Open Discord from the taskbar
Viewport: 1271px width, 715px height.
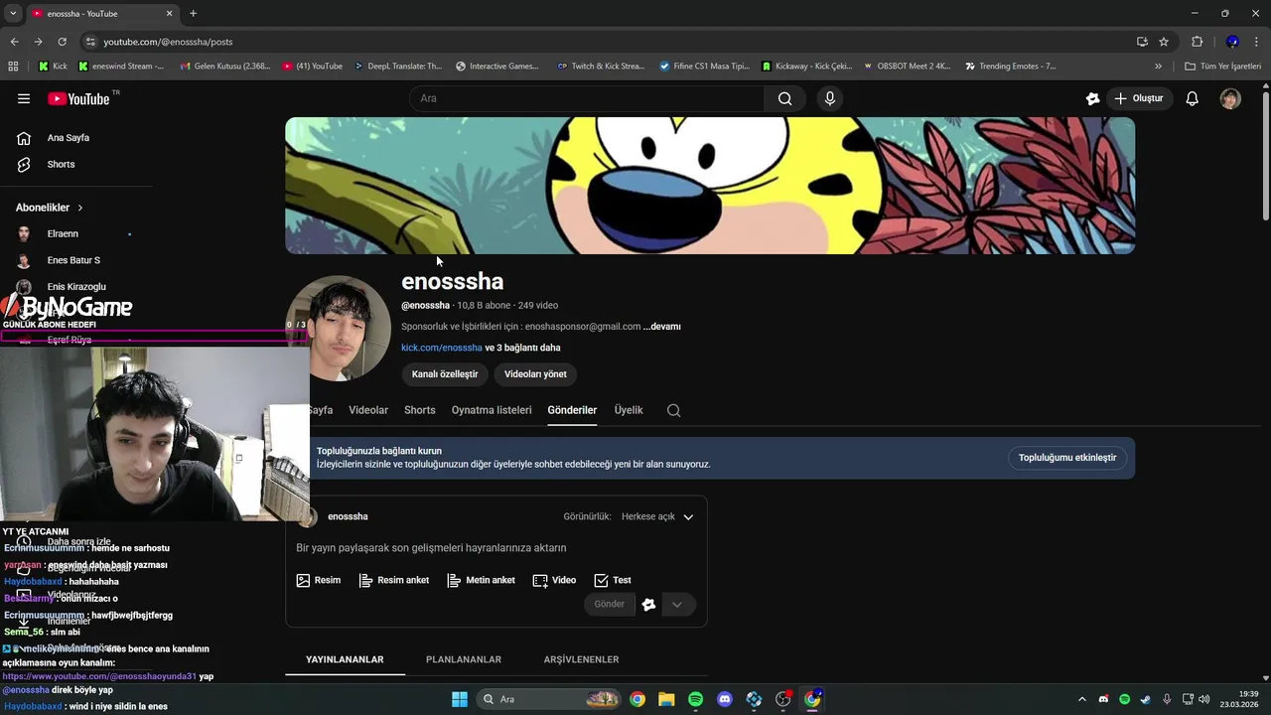pos(725,699)
